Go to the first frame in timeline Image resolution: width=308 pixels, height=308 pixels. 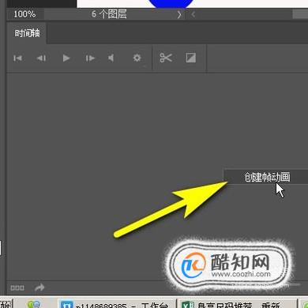click(17, 58)
